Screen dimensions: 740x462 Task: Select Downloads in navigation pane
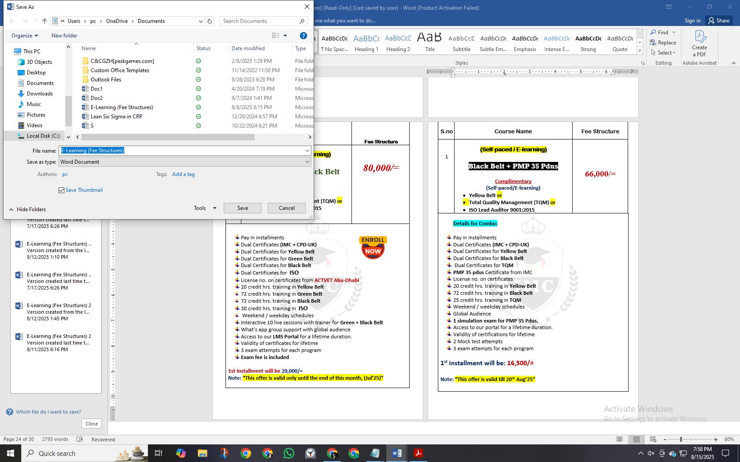point(40,94)
